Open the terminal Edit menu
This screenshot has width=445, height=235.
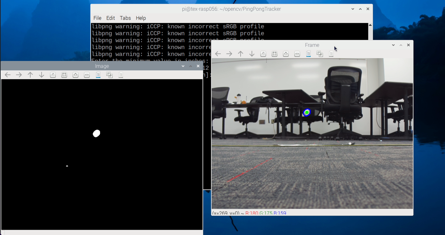[110, 18]
